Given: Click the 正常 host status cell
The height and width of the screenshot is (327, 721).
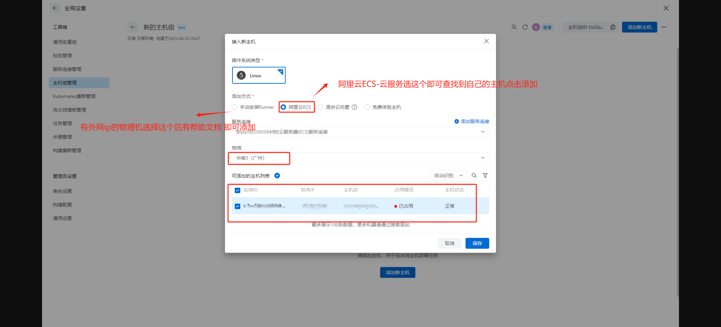Looking at the screenshot, I should [x=450, y=206].
